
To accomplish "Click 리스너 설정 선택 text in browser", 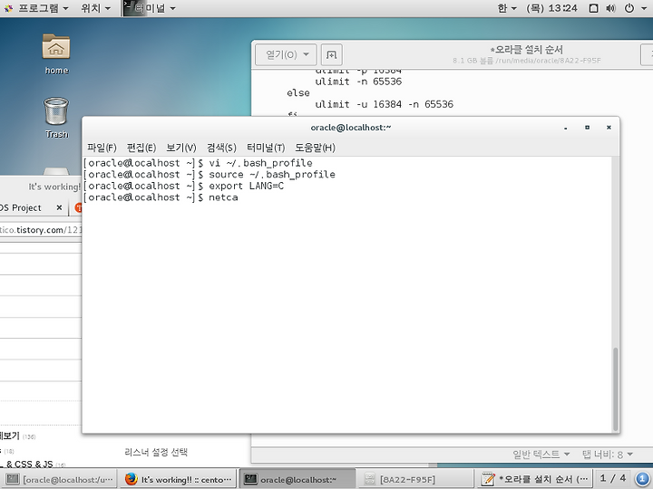I will point(156,452).
